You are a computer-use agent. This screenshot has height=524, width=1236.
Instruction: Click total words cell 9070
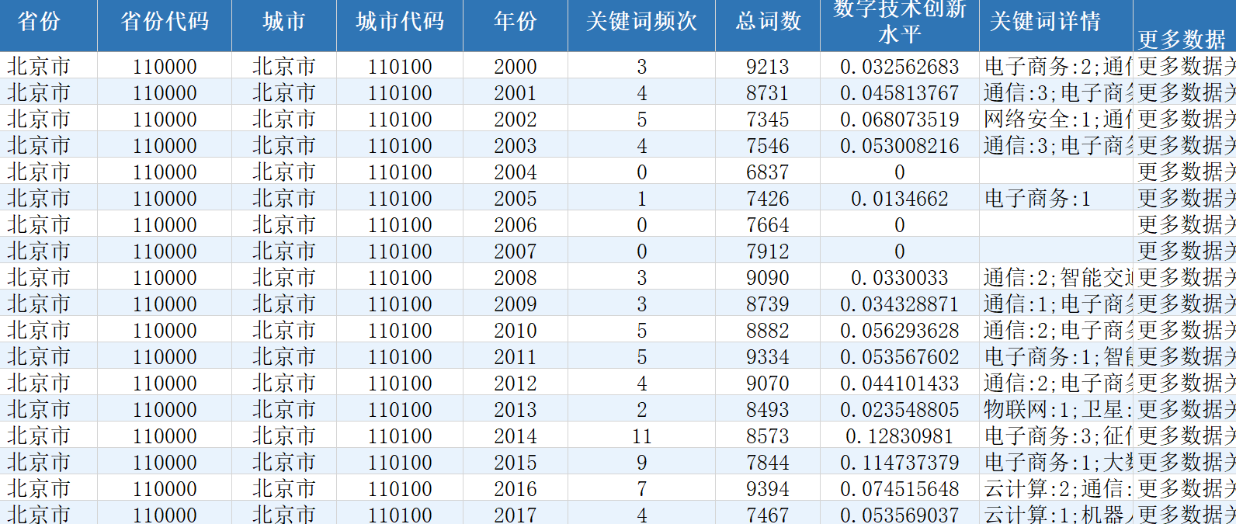click(768, 383)
